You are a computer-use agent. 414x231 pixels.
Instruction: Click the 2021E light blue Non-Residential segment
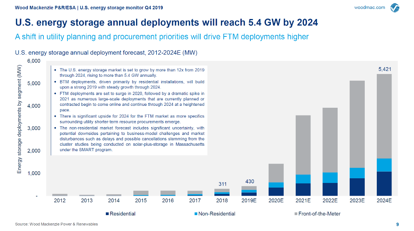[303, 179]
